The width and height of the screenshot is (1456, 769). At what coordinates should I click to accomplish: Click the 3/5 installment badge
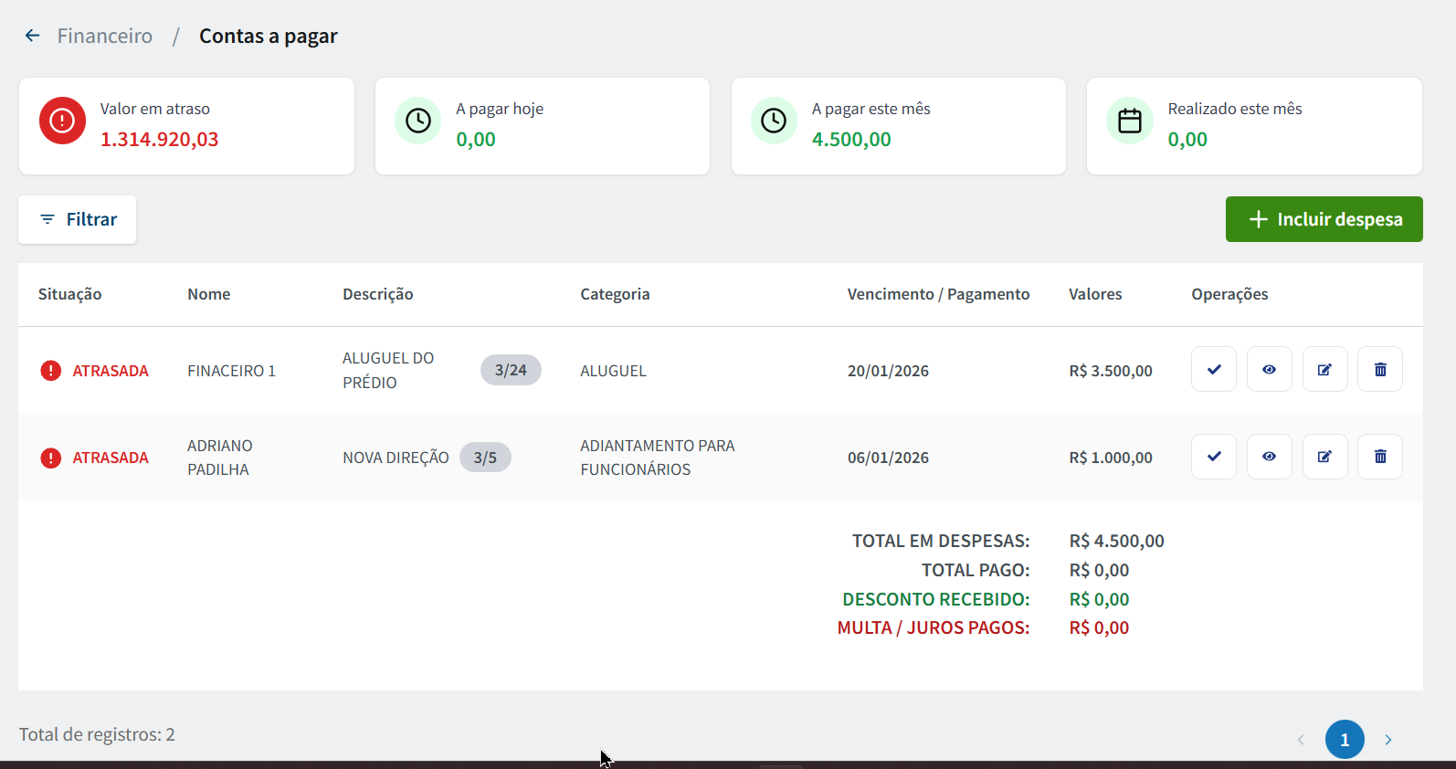coord(485,458)
